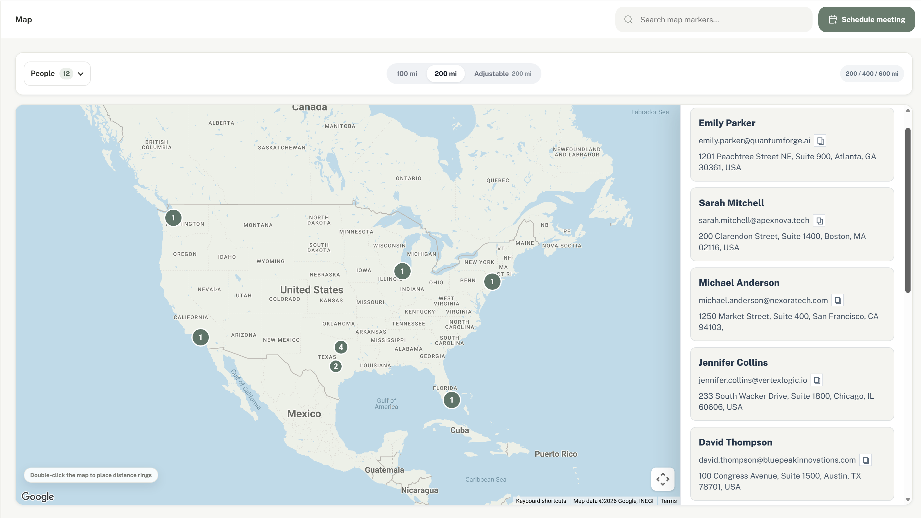The image size is (921, 518).
Task: Open the map Terms link
Action: [x=668, y=501]
